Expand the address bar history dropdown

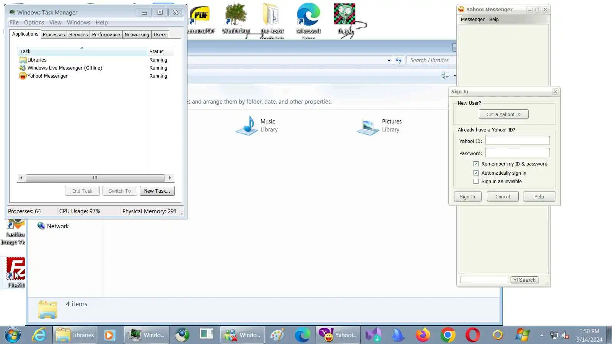pos(389,60)
